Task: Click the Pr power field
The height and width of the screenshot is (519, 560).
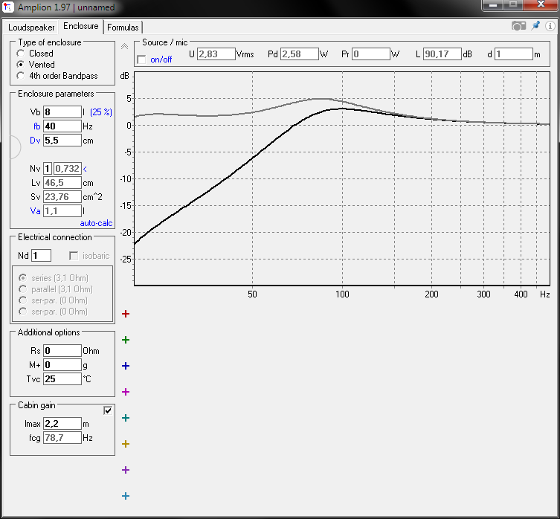Action: [370, 54]
